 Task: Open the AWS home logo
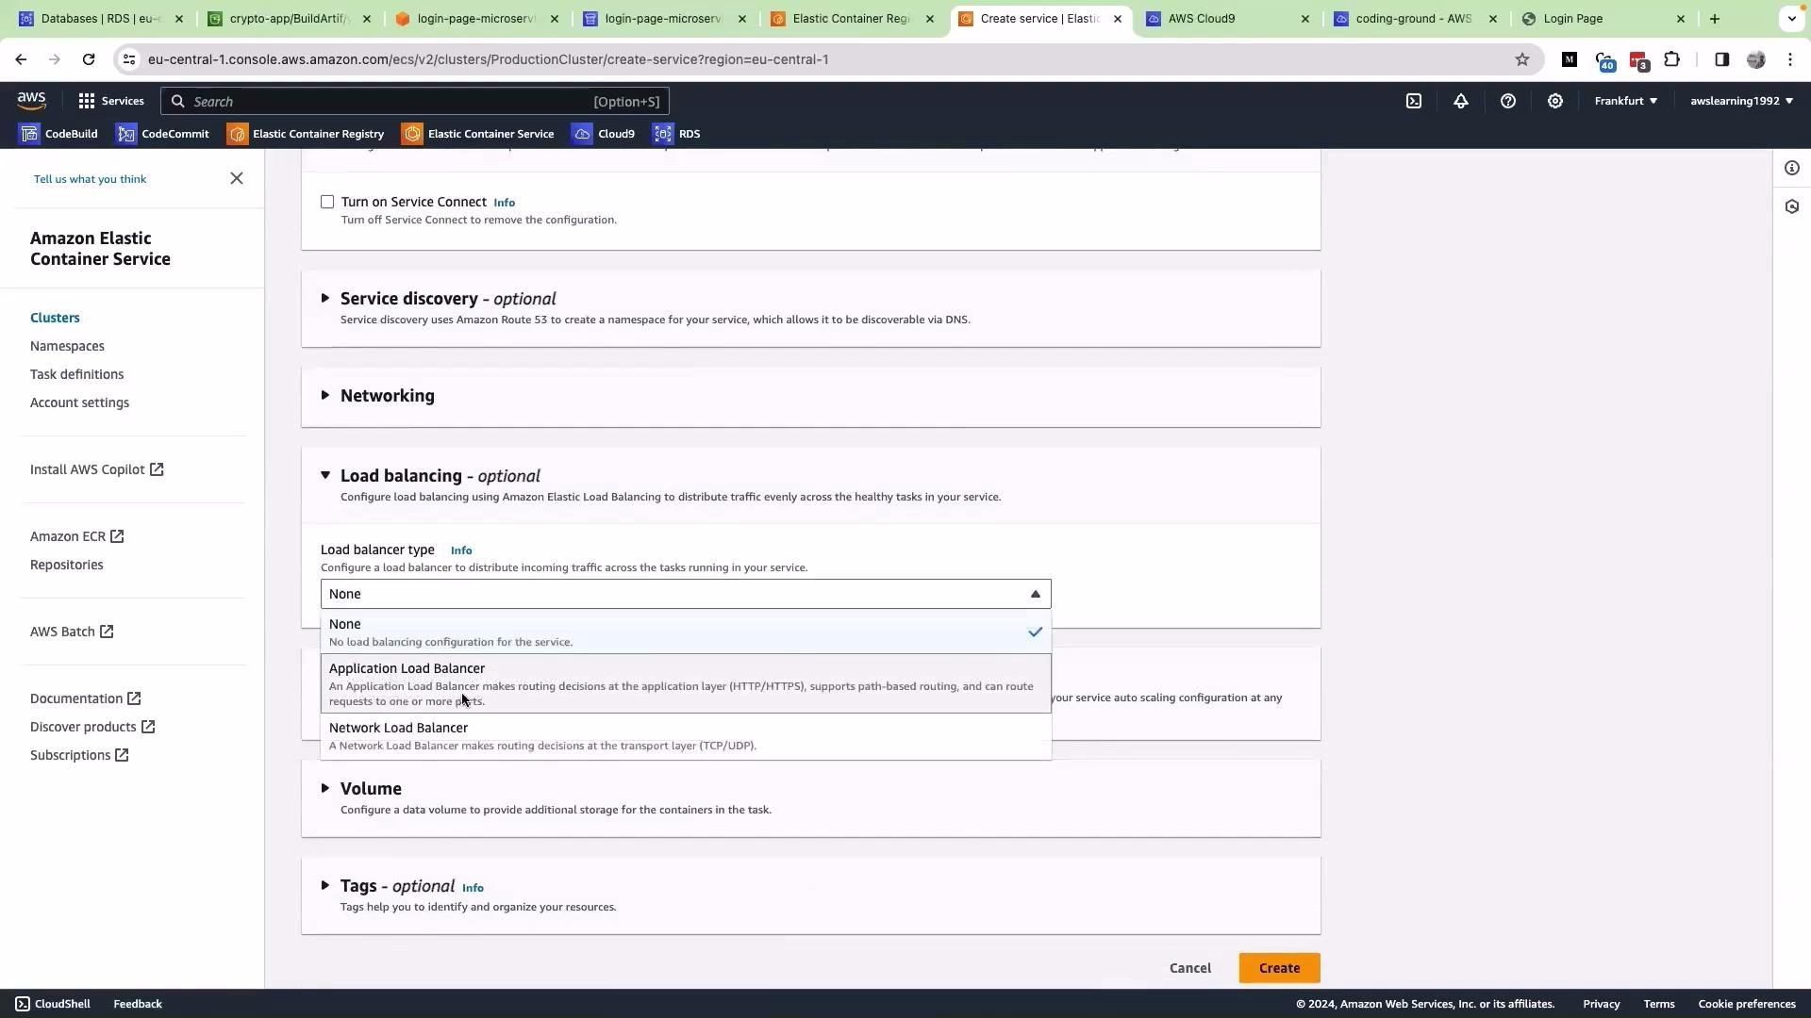(31, 101)
